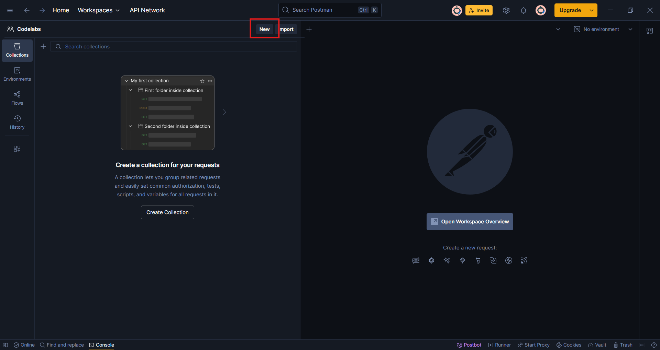Open the notifications bell

(523, 10)
